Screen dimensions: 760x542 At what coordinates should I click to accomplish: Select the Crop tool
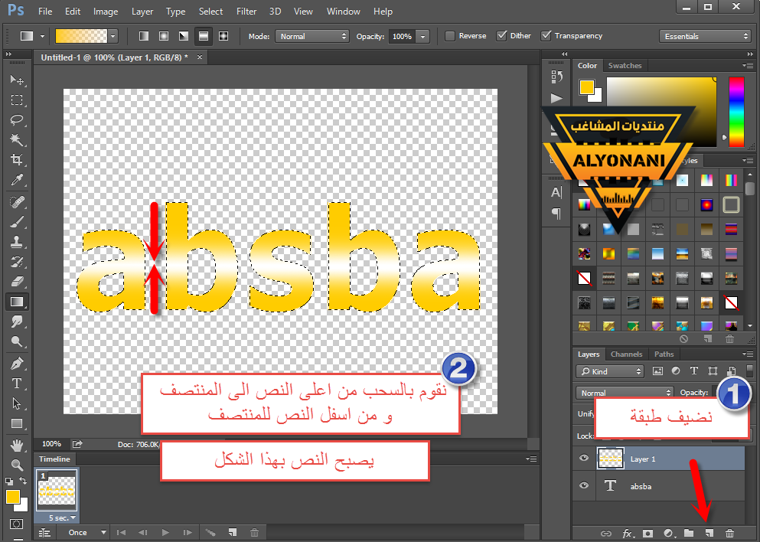(17, 160)
